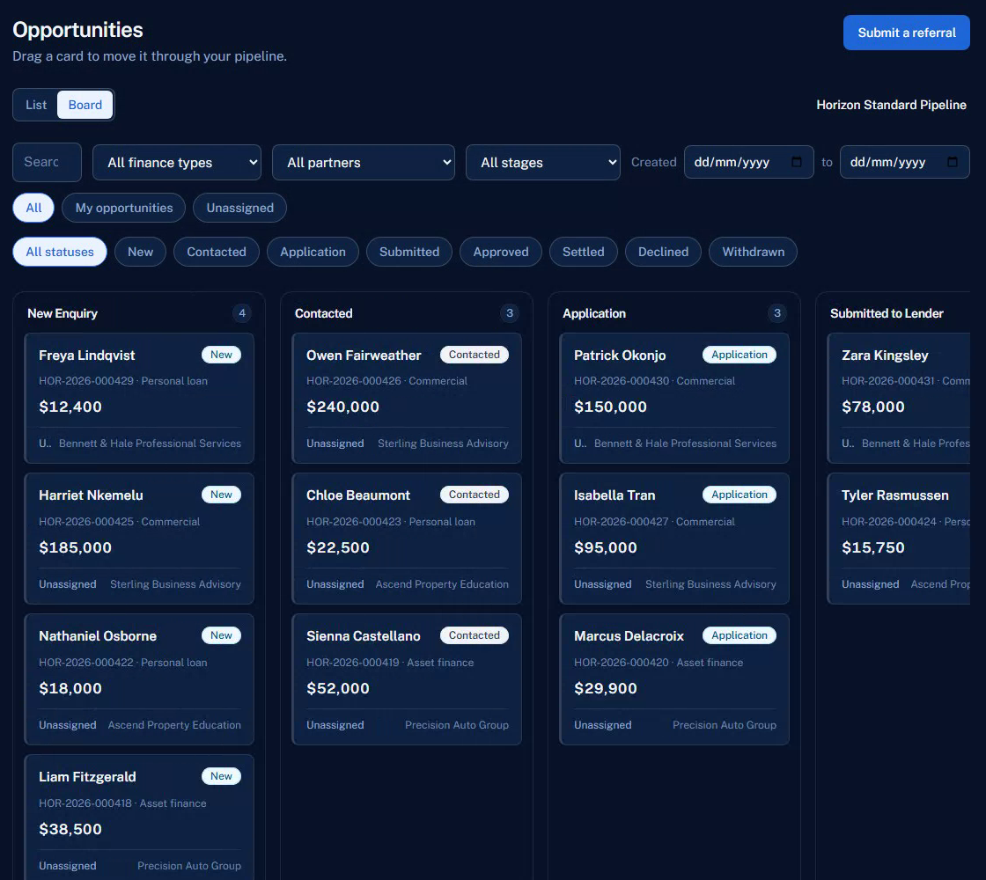Switch to List view
The image size is (986, 880).
(x=36, y=105)
